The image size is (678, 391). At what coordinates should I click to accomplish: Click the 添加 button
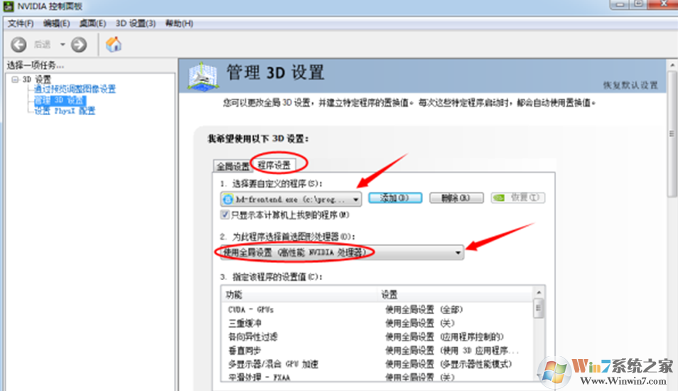[394, 198]
